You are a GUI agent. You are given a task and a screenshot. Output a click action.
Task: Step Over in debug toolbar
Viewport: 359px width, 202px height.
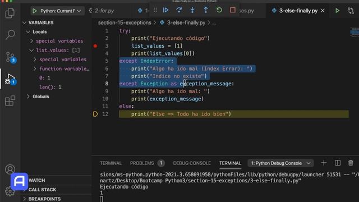179,10
